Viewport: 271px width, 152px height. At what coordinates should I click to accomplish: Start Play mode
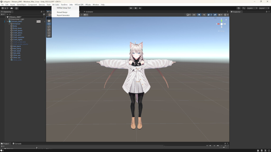(131, 8)
